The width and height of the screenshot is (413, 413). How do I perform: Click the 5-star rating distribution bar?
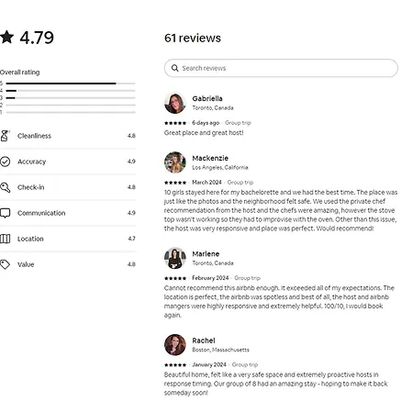click(71, 84)
